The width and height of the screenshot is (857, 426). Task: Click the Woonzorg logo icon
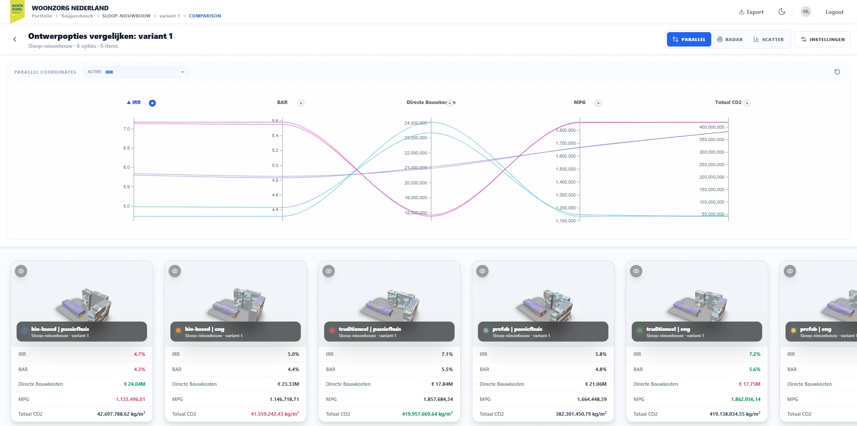17,12
